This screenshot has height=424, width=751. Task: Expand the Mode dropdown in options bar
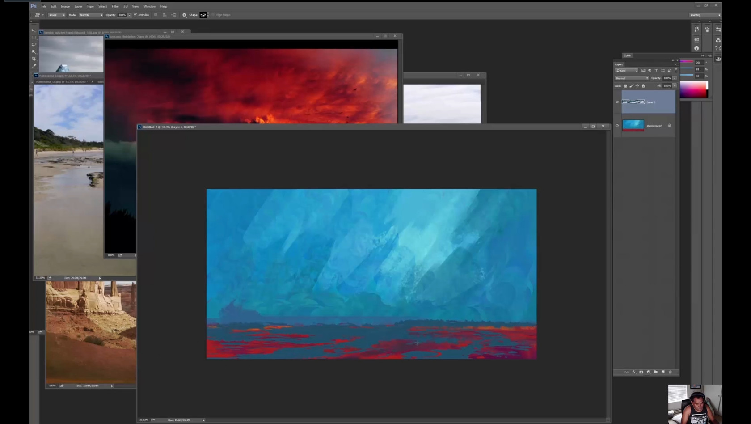coord(91,15)
